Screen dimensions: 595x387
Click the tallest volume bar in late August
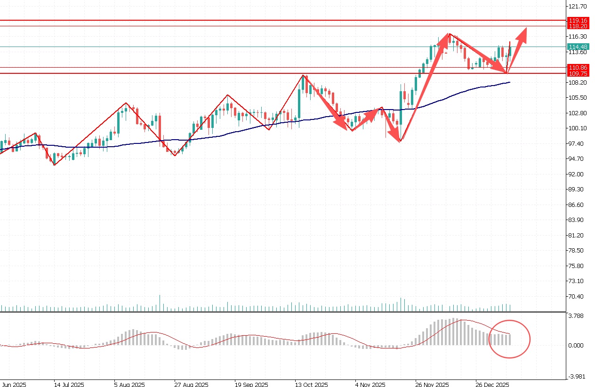coord(160,303)
